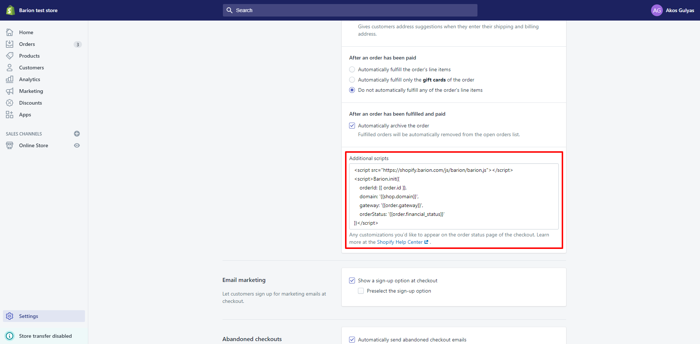Click the Search input field
This screenshot has width=700, height=344.
pyautogui.click(x=350, y=10)
